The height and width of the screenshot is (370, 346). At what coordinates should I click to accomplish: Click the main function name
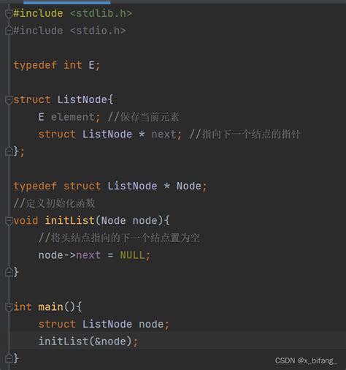point(50,307)
